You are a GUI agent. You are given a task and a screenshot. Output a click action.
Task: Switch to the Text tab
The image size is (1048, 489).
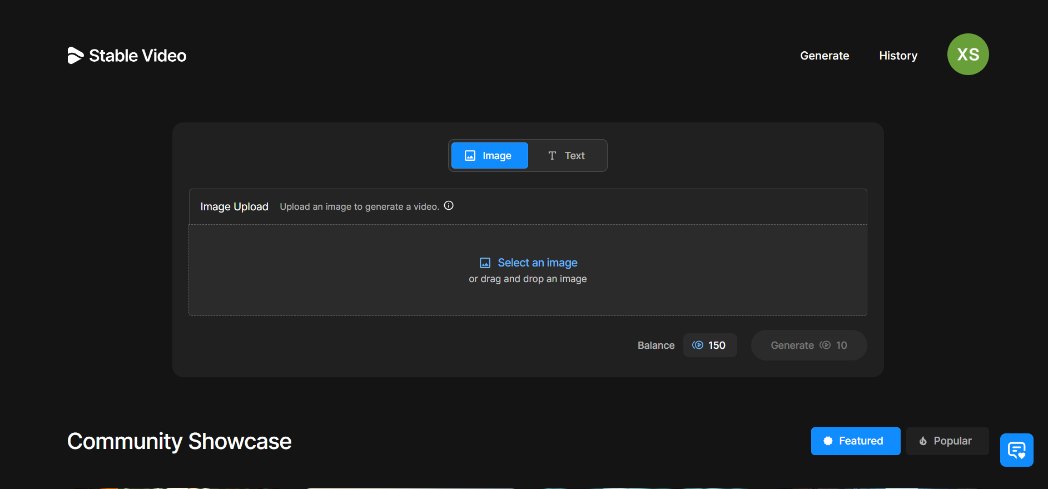[567, 155]
